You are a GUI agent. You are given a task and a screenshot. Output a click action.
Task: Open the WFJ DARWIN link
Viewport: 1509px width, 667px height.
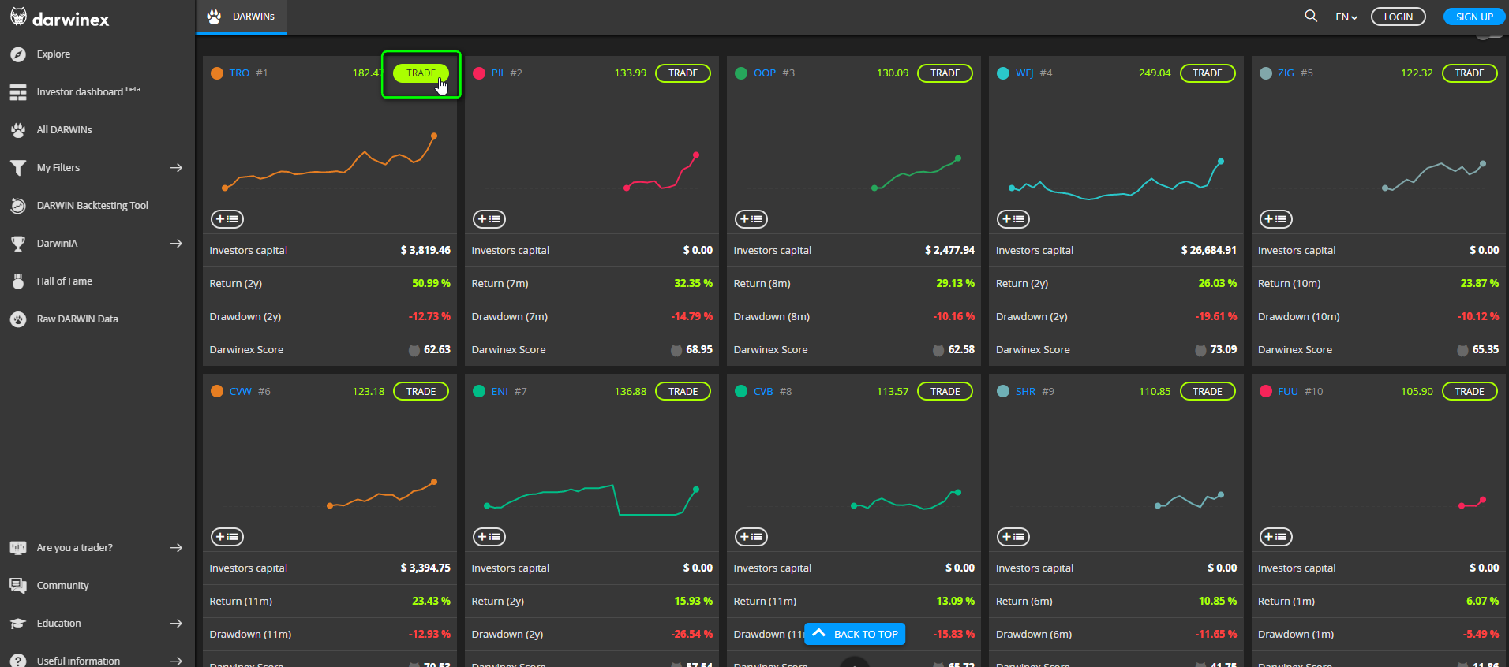pyautogui.click(x=1024, y=73)
